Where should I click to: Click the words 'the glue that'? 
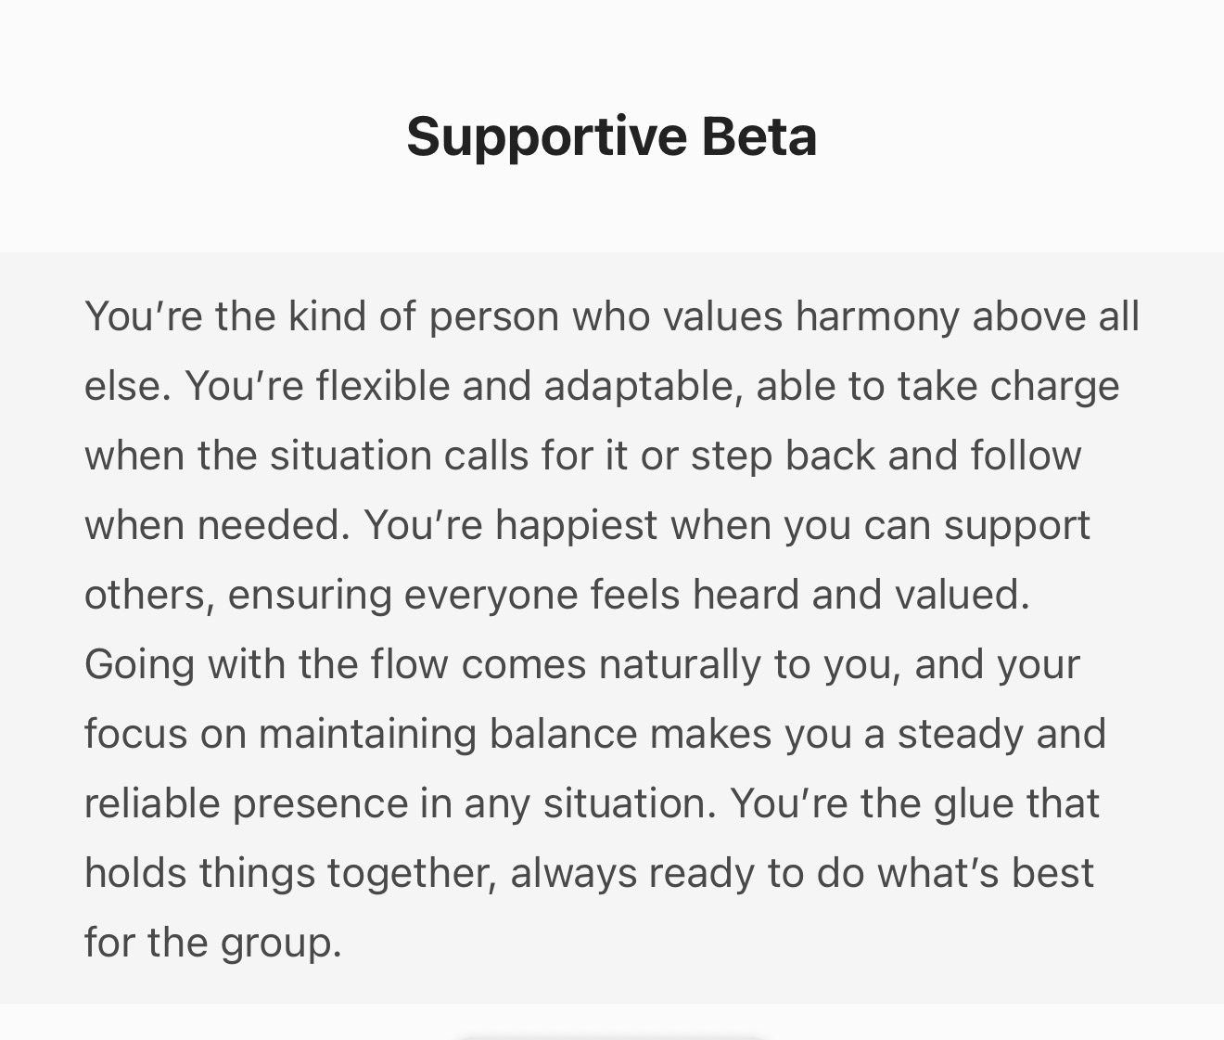[979, 803]
